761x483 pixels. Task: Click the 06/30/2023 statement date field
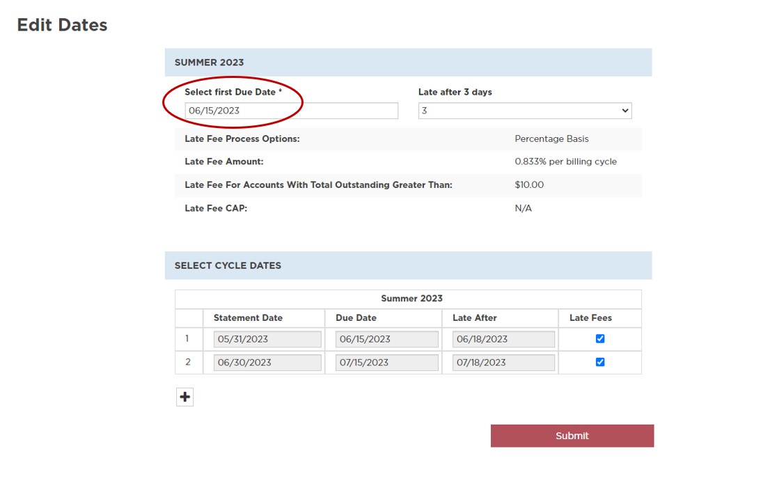pos(267,363)
